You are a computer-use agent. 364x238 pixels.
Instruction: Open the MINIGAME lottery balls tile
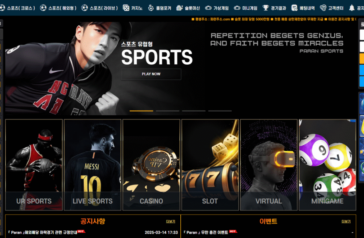327,165
